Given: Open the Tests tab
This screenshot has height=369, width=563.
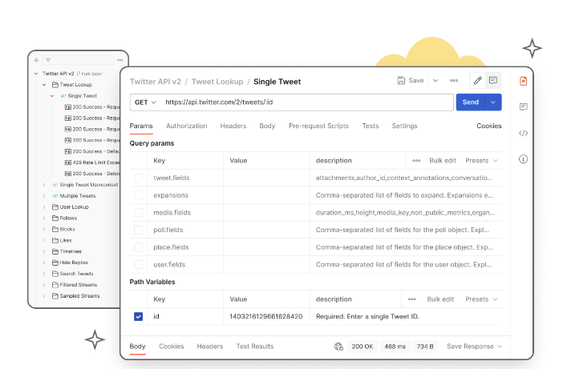Looking at the screenshot, I should point(371,126).
